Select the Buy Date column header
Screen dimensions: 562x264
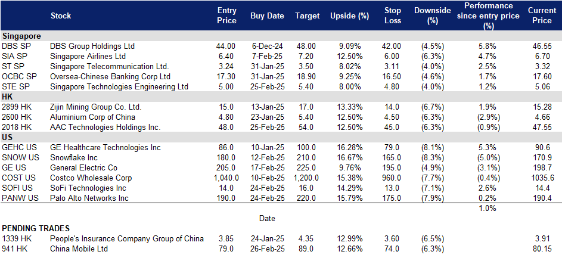(x=267, y=15)
